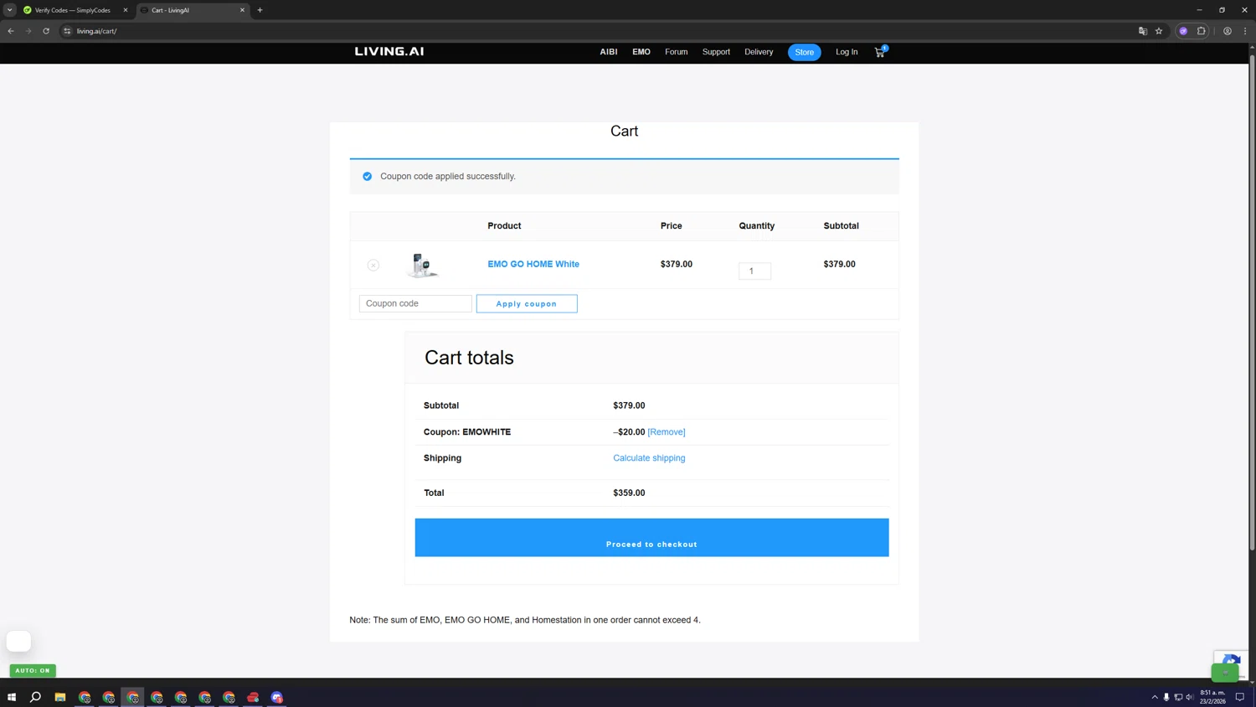Open the shopping cart icon in the header
The width and height of the screenshot is (1256, 707).
879,52
